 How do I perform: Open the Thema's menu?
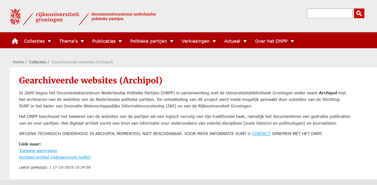[x=68, y=41]
